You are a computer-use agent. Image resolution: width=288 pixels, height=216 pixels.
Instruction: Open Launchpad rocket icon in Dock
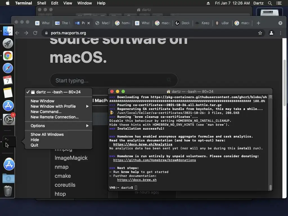coord(8,43)
